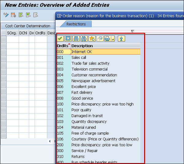Click the first row selector in Cost Center table
The width and height of the screenshot is (184, 164).
[4, 39]
